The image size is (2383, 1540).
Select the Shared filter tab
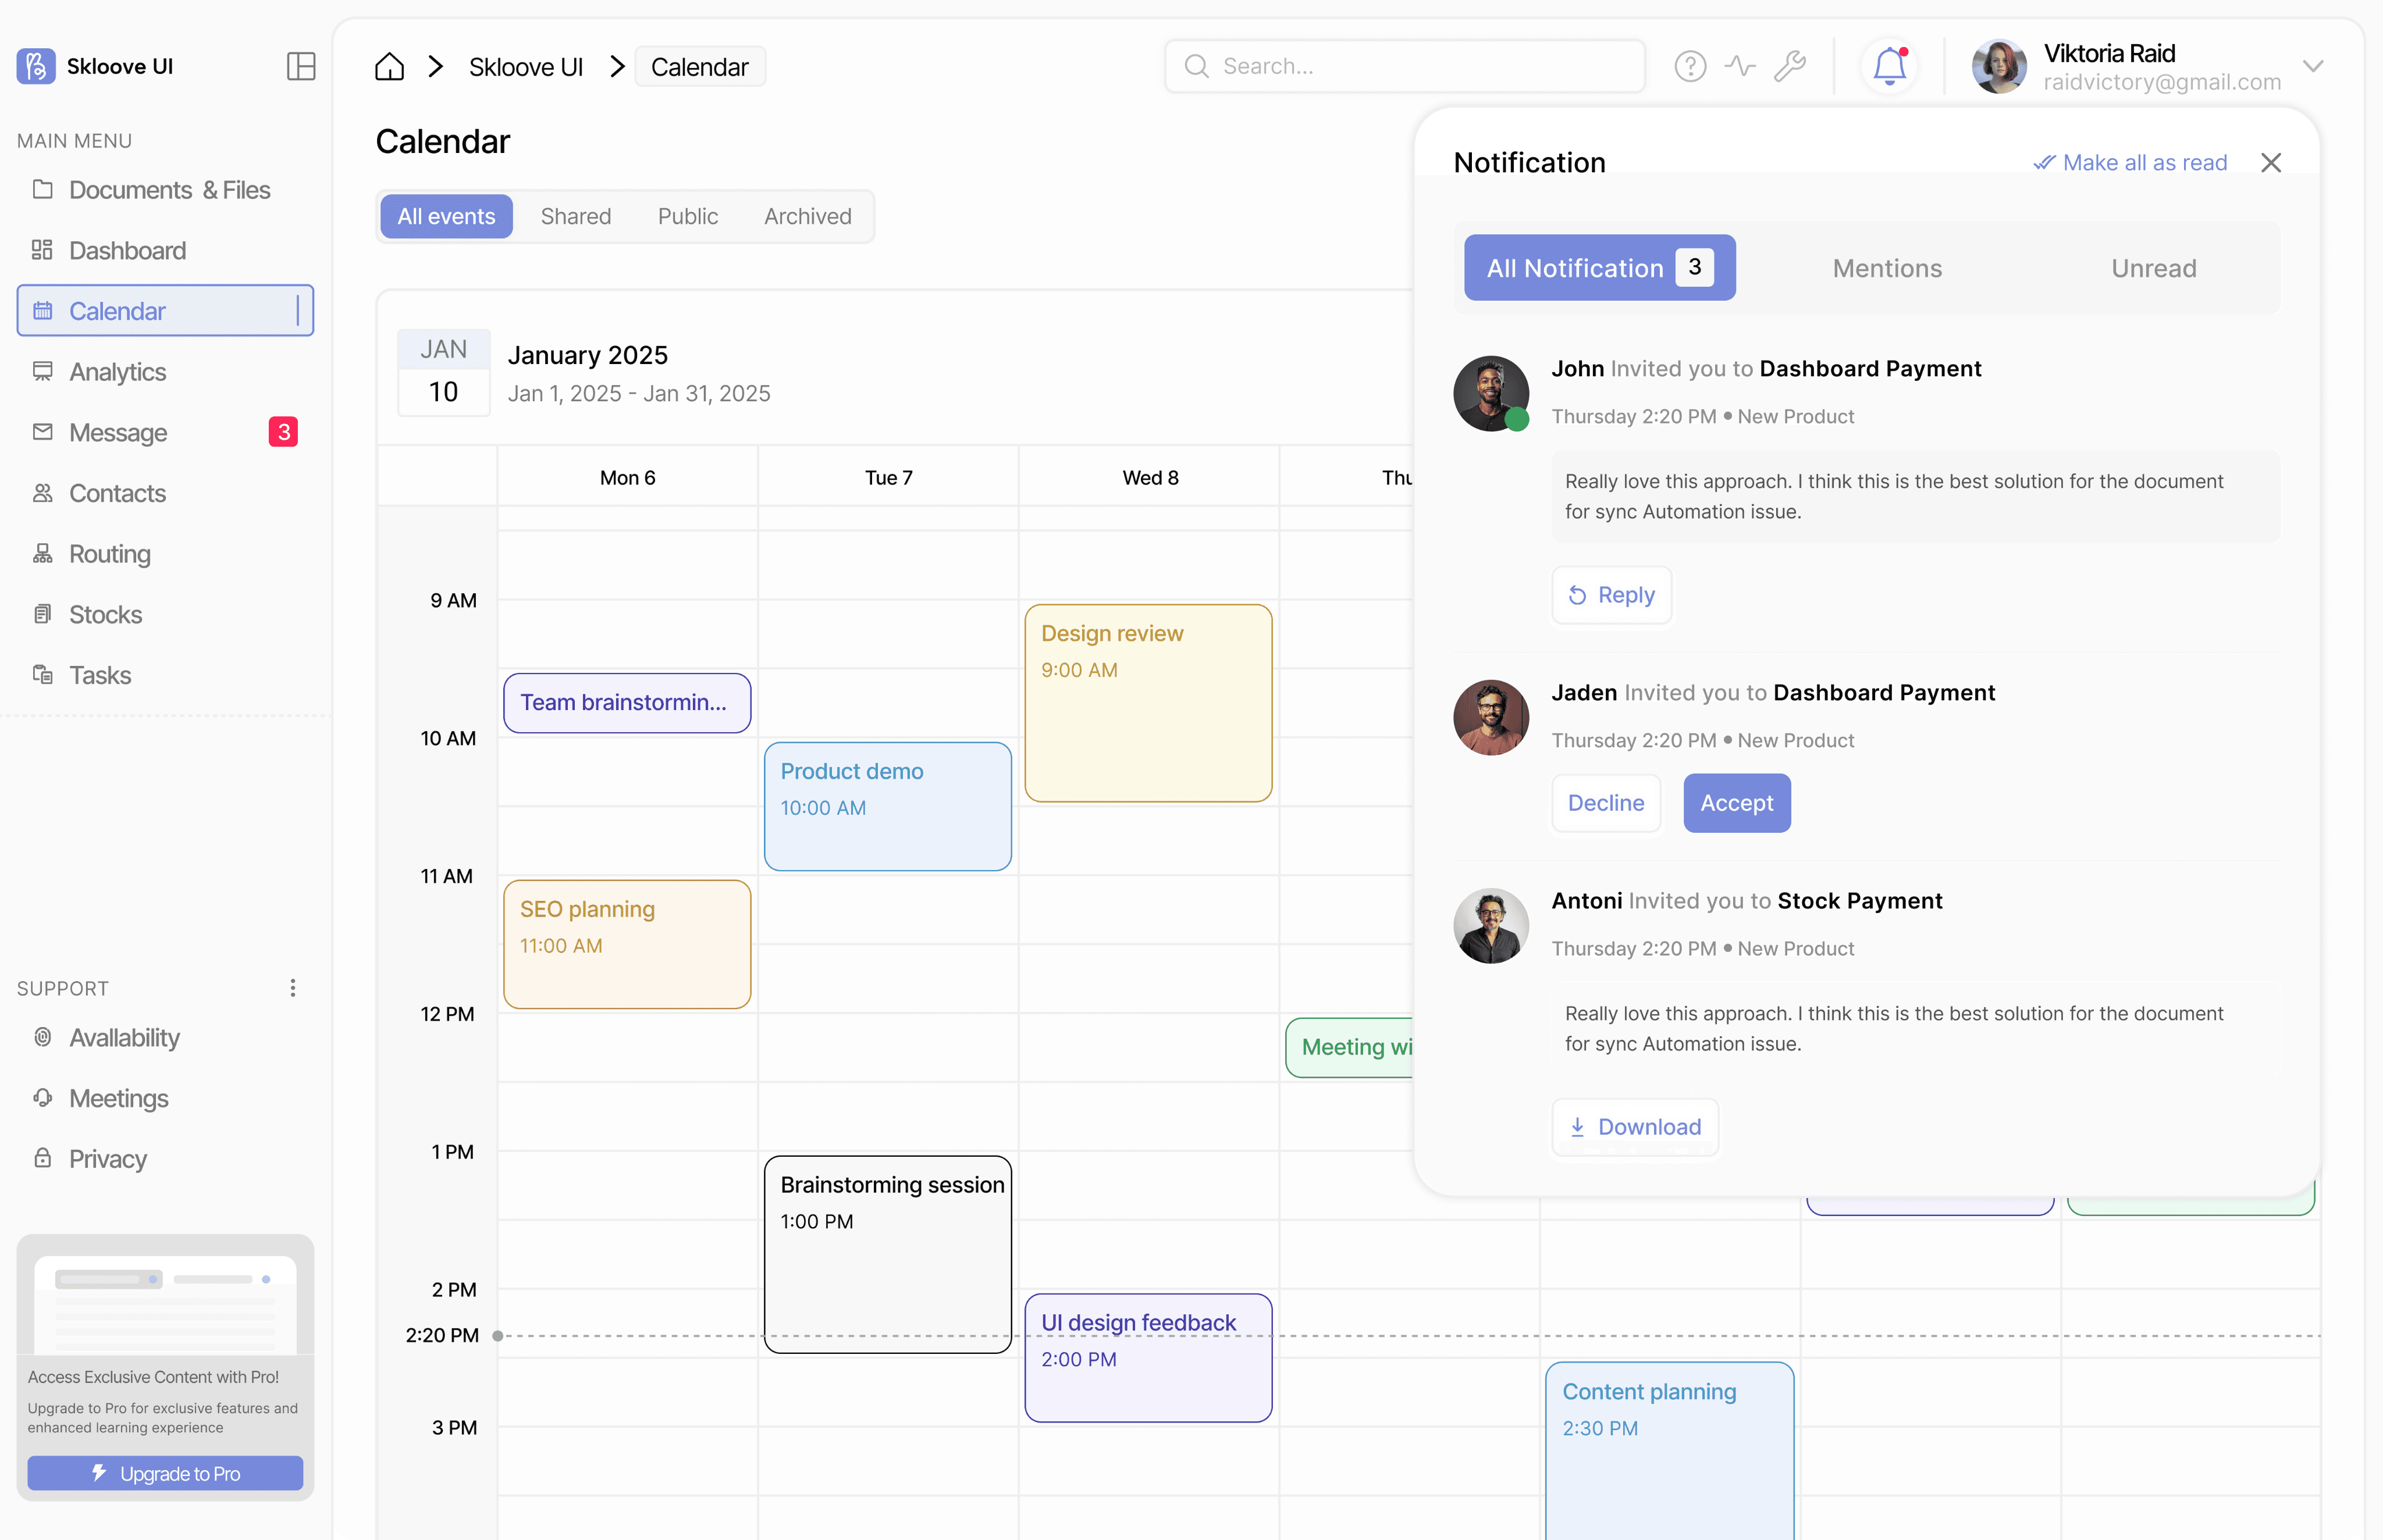click(575, 216)
